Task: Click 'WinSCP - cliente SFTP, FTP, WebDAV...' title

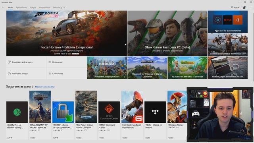Action: [63, 126]
